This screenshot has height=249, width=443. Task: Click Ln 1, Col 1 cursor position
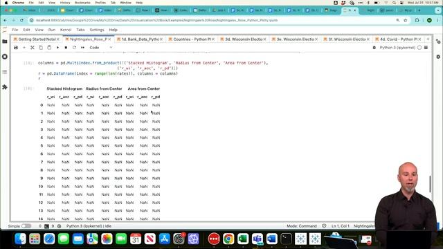pos(341,226)
